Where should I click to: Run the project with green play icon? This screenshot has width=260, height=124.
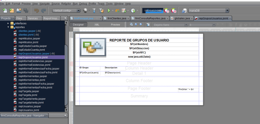click(109, 11)
